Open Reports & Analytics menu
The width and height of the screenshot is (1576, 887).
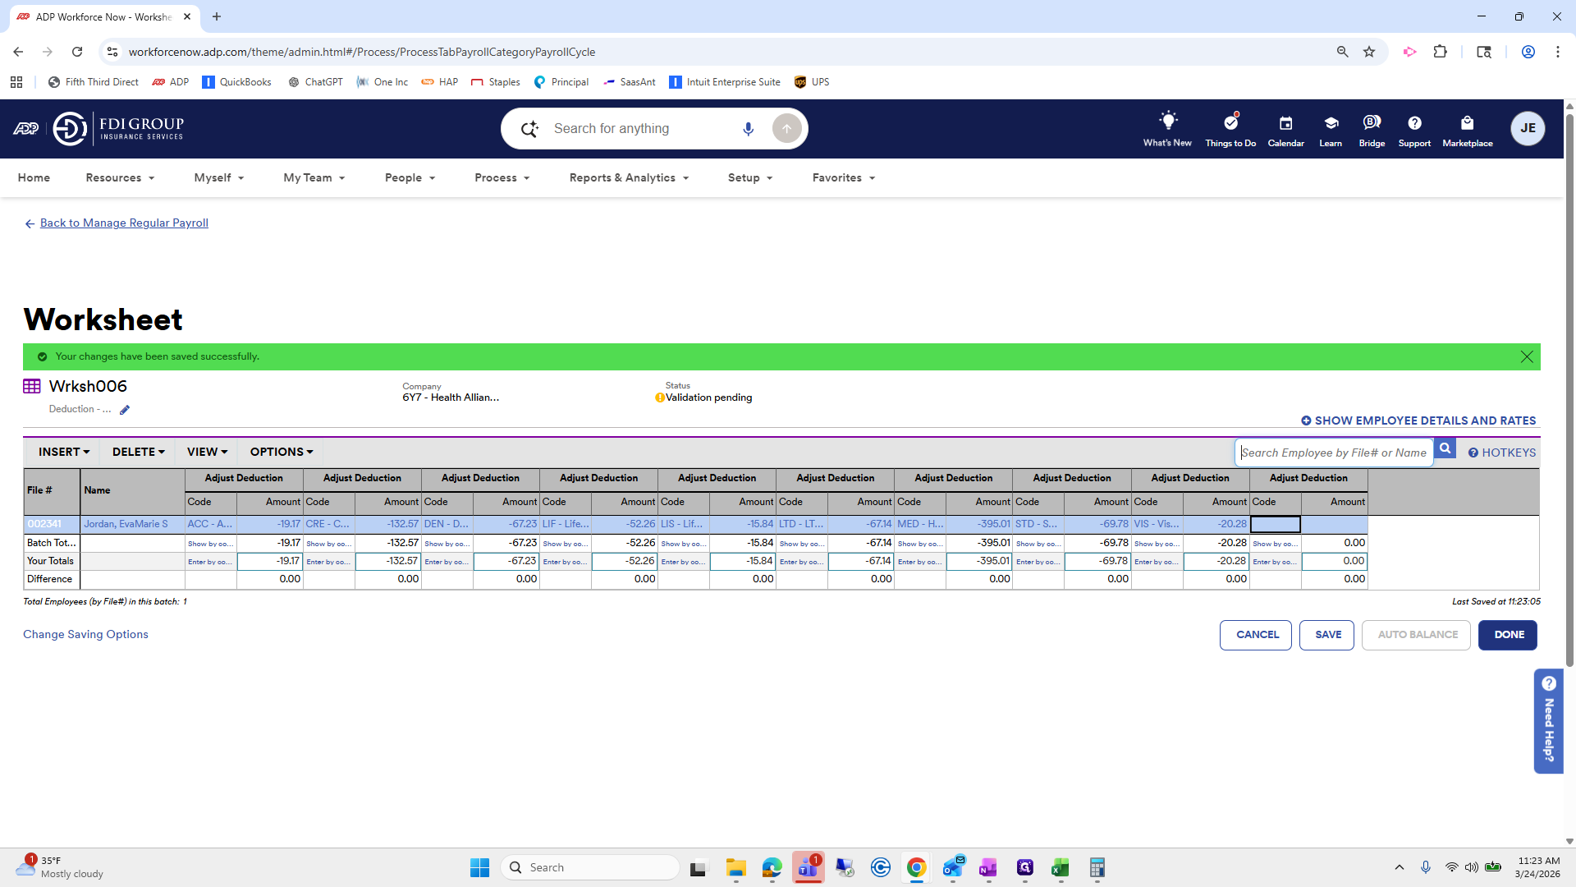629,177
